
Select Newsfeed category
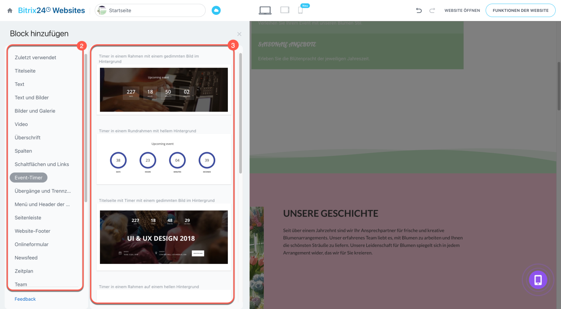(26, 258)
